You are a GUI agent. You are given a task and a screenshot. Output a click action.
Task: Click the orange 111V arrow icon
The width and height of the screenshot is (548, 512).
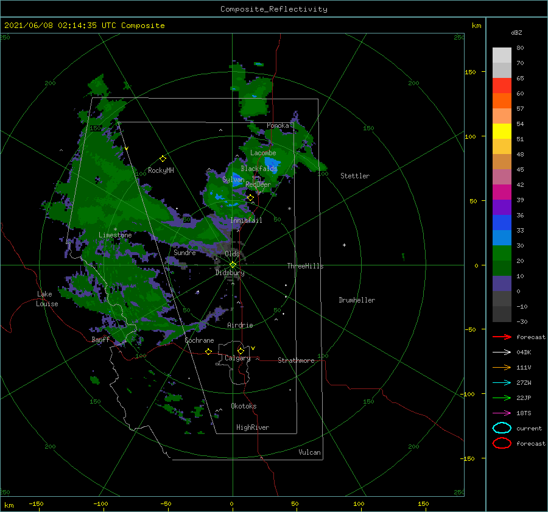502,367
